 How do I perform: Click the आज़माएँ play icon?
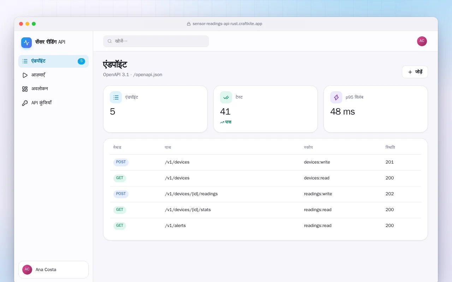pyautogui.click(x=25, y=75)
